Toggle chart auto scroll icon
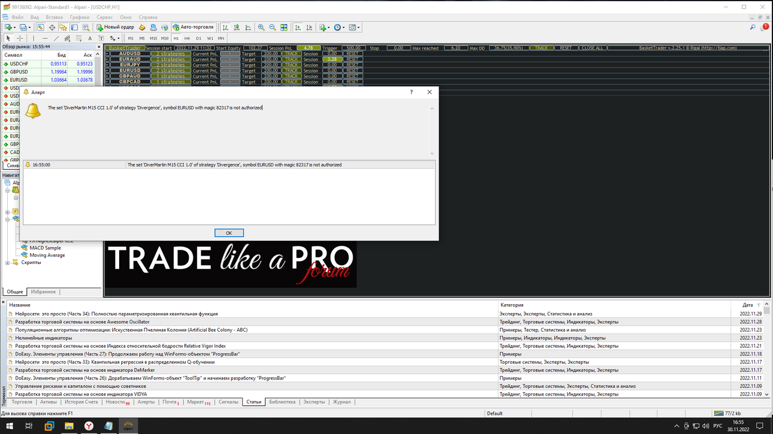This screenshot has height=434, width=773. (297, 27)
